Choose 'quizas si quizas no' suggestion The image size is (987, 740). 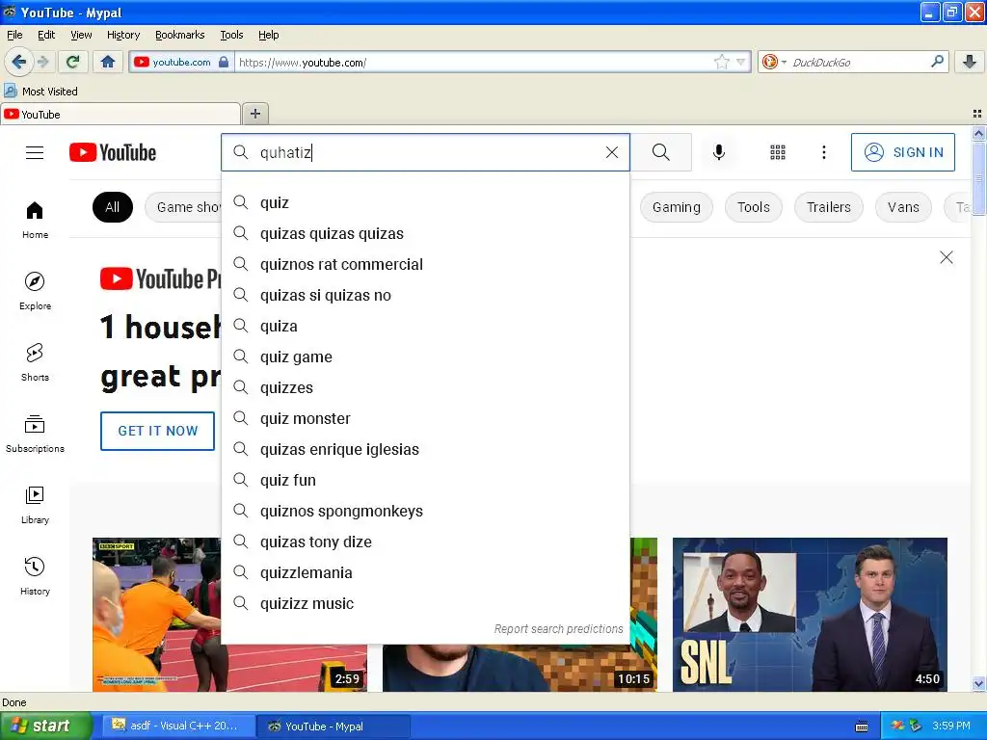coord(425,295)
